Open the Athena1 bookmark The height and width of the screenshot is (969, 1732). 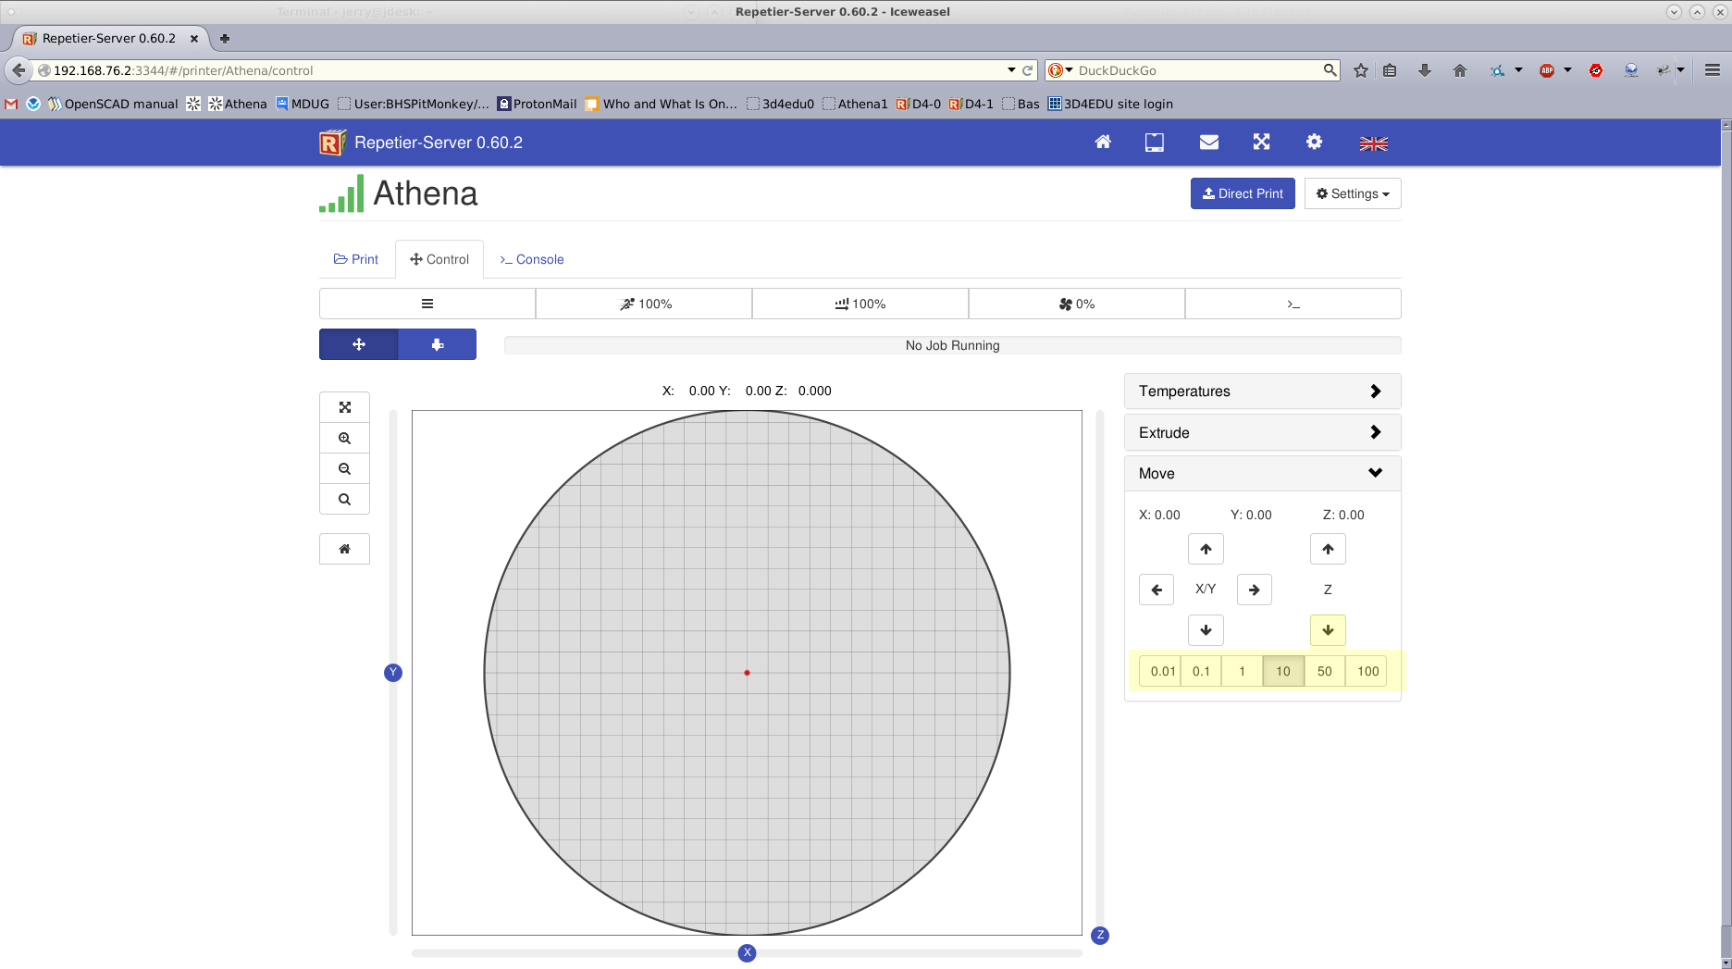[x=855, y=104]
